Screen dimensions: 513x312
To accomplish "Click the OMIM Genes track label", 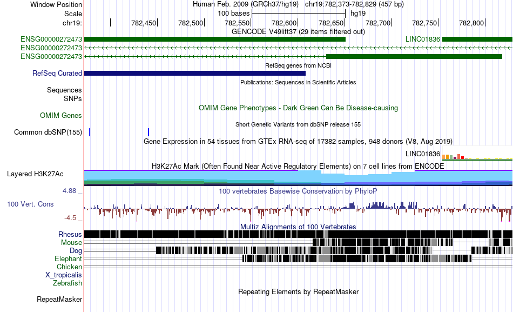I will [x=61, y=115].
